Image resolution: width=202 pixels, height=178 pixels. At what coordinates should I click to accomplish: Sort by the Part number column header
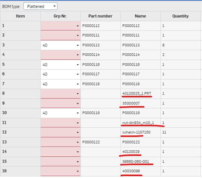[101, 16]
